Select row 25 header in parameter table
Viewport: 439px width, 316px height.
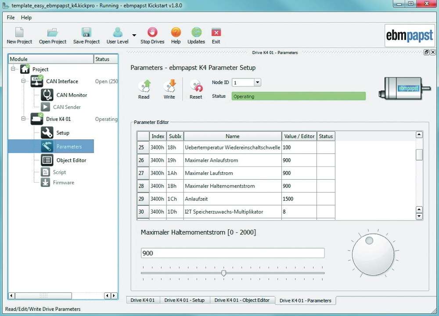pos(143,147)
